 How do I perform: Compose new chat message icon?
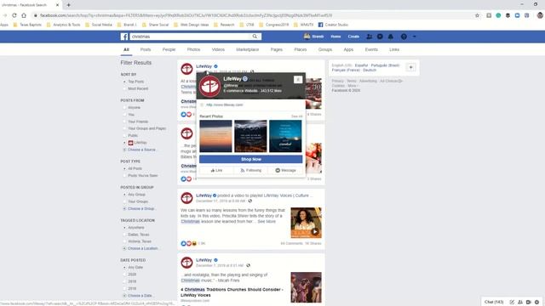coord(512,303)
